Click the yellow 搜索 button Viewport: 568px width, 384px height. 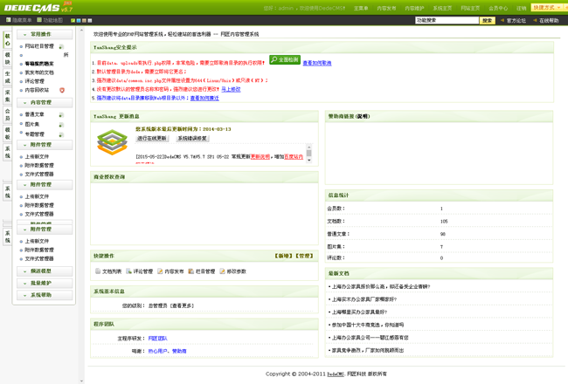click(x=488, y=21)
